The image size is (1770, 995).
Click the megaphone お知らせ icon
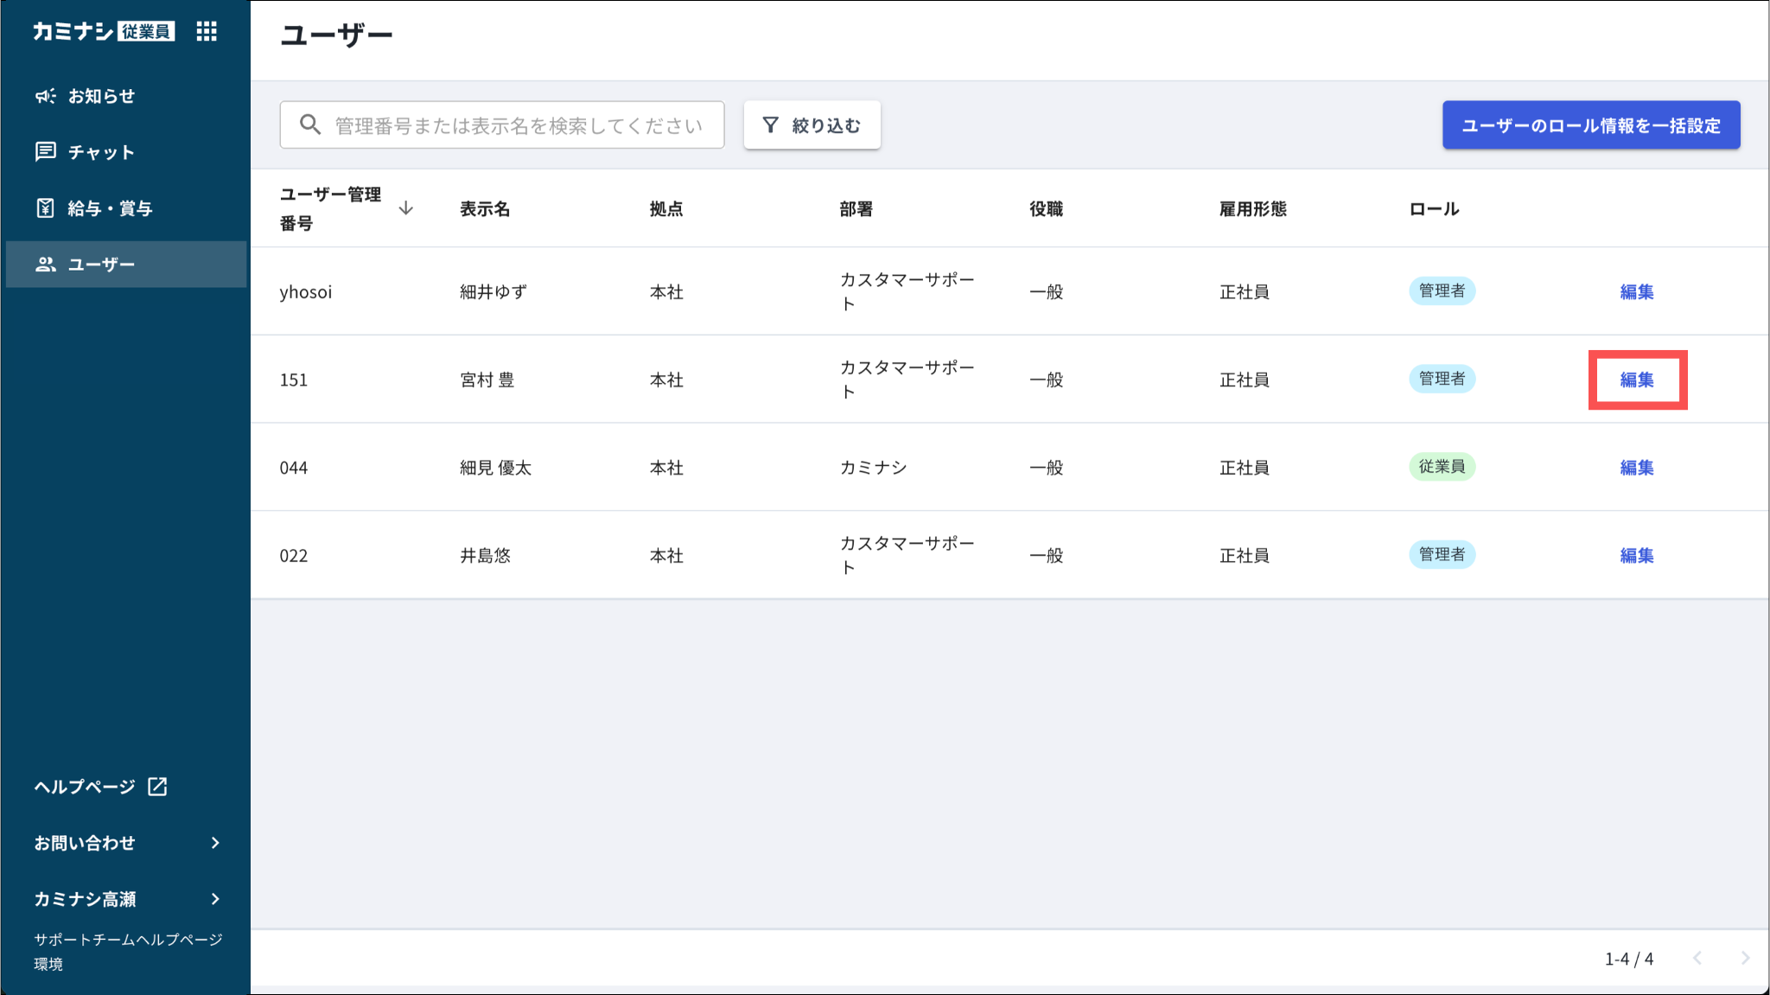point(45,96)
